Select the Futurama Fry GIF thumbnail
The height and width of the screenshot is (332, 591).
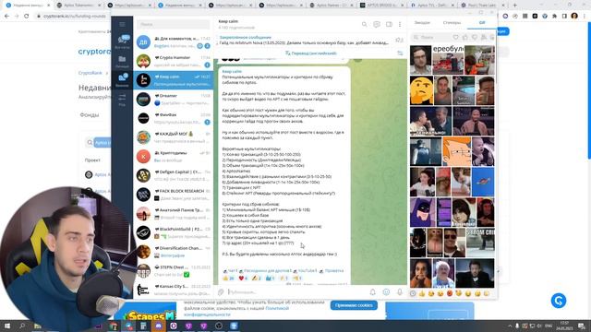(x=456, y=151)
